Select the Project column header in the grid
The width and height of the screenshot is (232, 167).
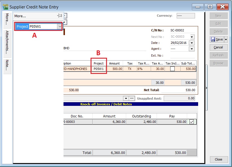(x=98, y=63)
